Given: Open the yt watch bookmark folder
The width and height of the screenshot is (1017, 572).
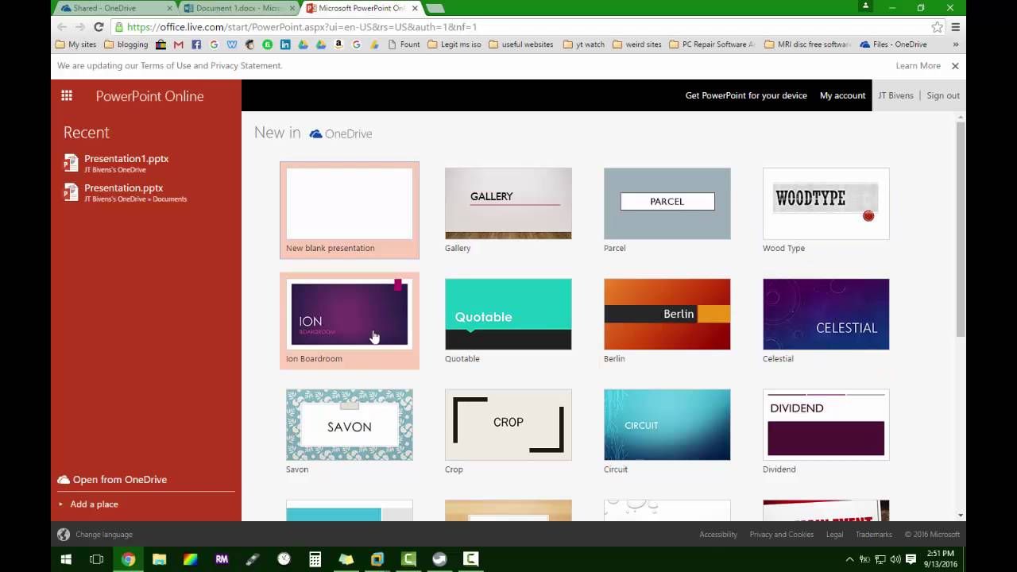Looking at the screenshot, I should (x=584, y=44).
